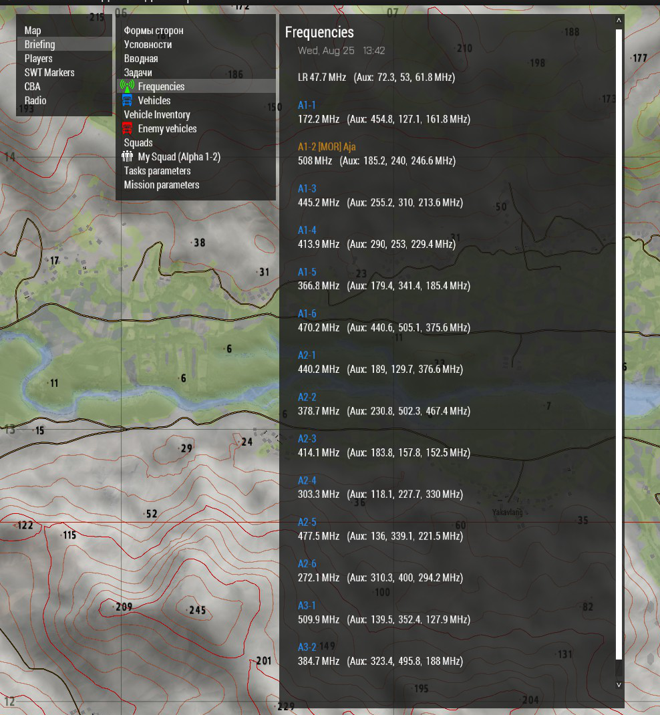Click the 414.1 MHz frequency line
This screenshot has width=660, height=715.
pyautogui.click(x=384, y=453)
